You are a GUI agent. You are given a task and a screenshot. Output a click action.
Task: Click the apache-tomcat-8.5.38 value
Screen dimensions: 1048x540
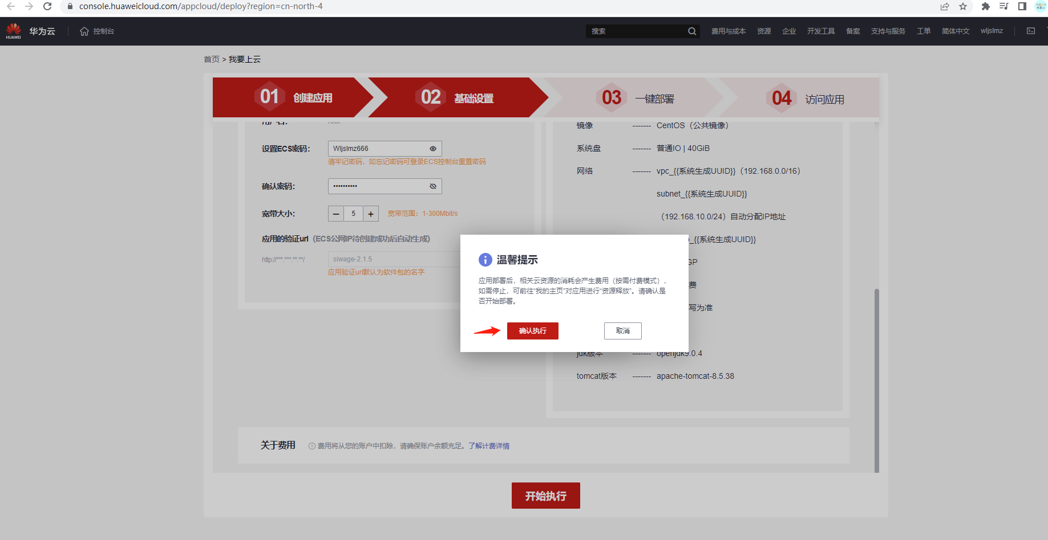point(695,376)
